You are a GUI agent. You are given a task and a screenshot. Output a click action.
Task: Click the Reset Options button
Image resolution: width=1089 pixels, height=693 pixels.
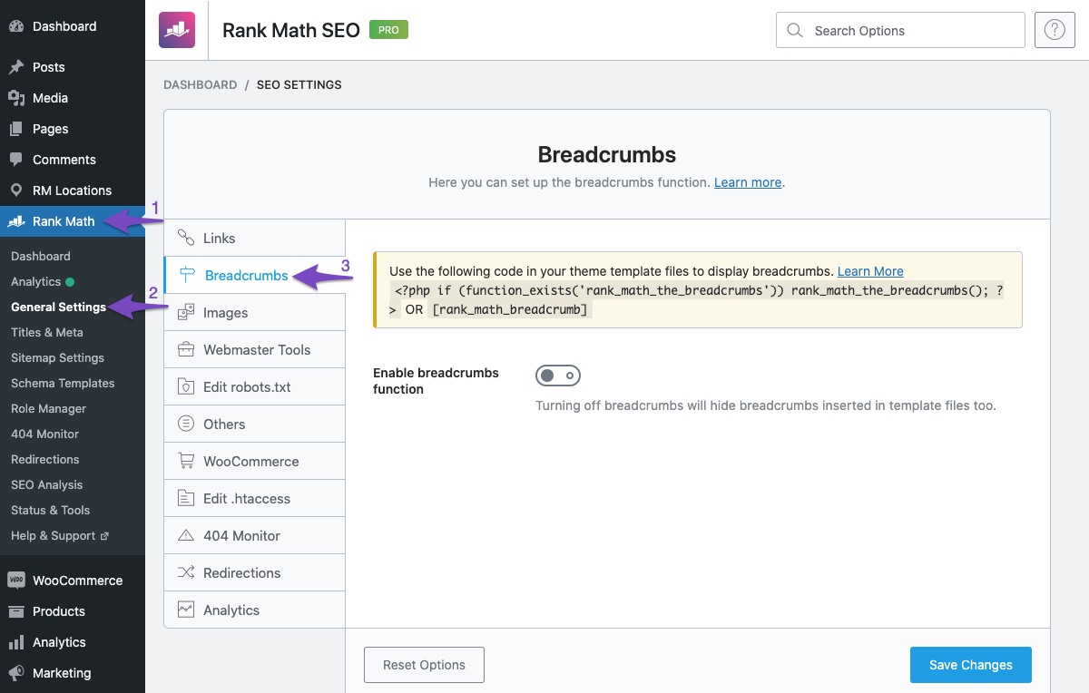pyautogui.click(x=424, y=665)
